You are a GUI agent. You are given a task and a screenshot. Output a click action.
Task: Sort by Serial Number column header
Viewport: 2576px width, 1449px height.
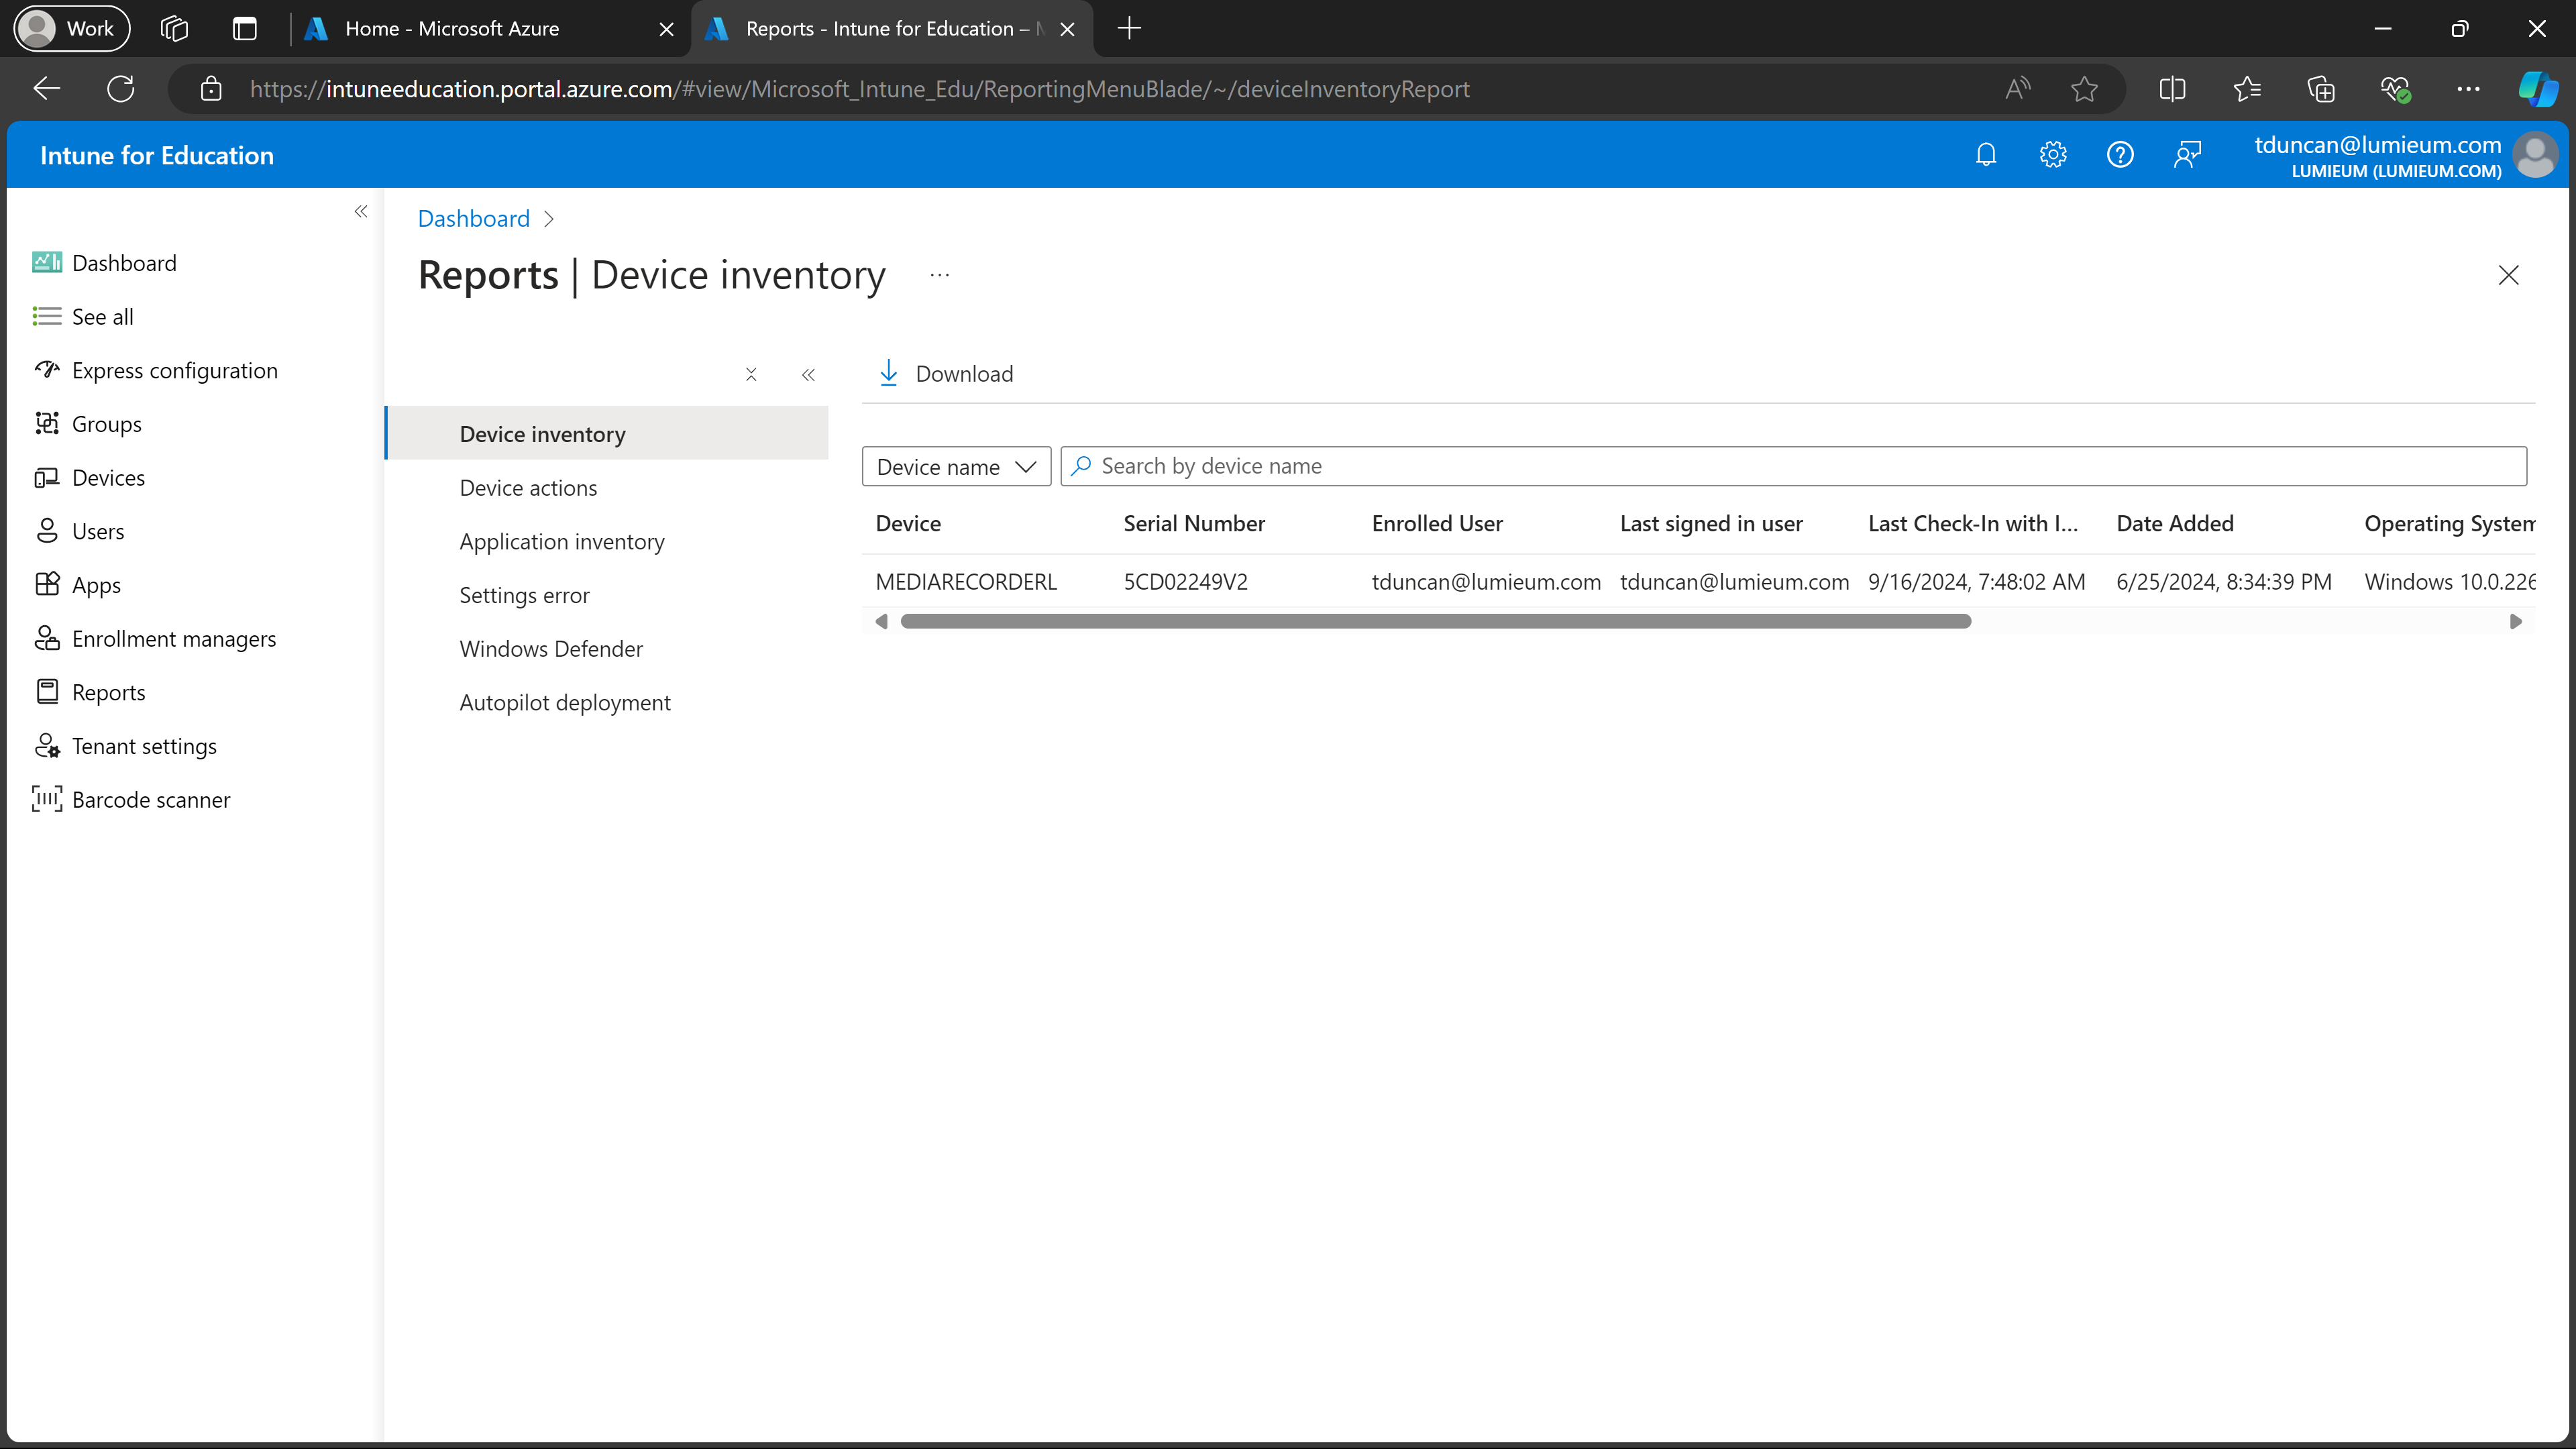point(1194,523)
